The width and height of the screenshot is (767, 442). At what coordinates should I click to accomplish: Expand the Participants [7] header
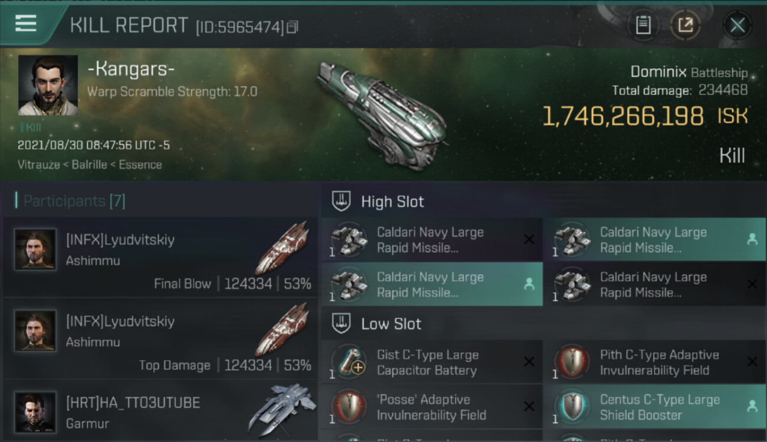pos(74,201)
